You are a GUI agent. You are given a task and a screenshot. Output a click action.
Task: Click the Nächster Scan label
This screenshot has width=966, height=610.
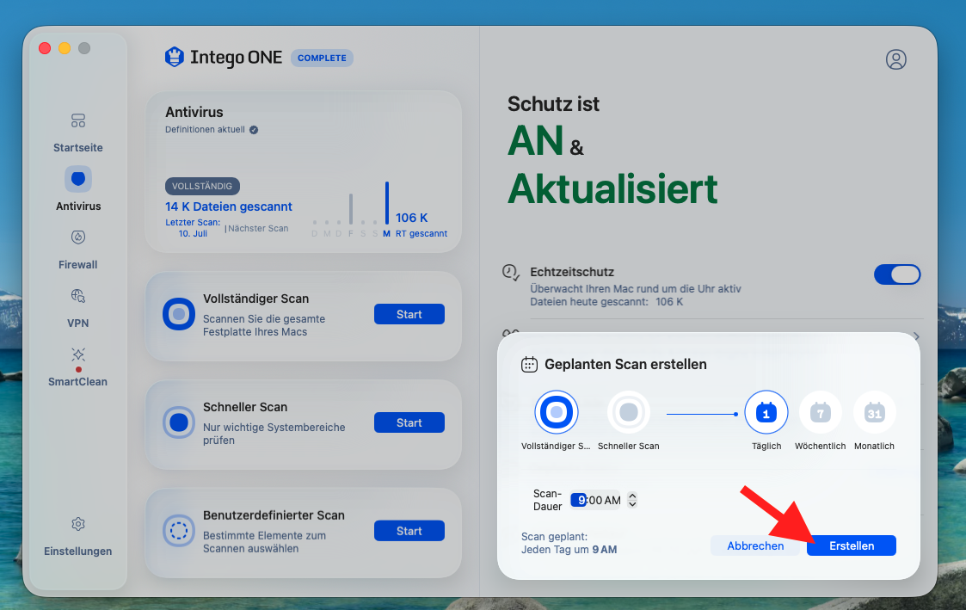tap(258, 228)
